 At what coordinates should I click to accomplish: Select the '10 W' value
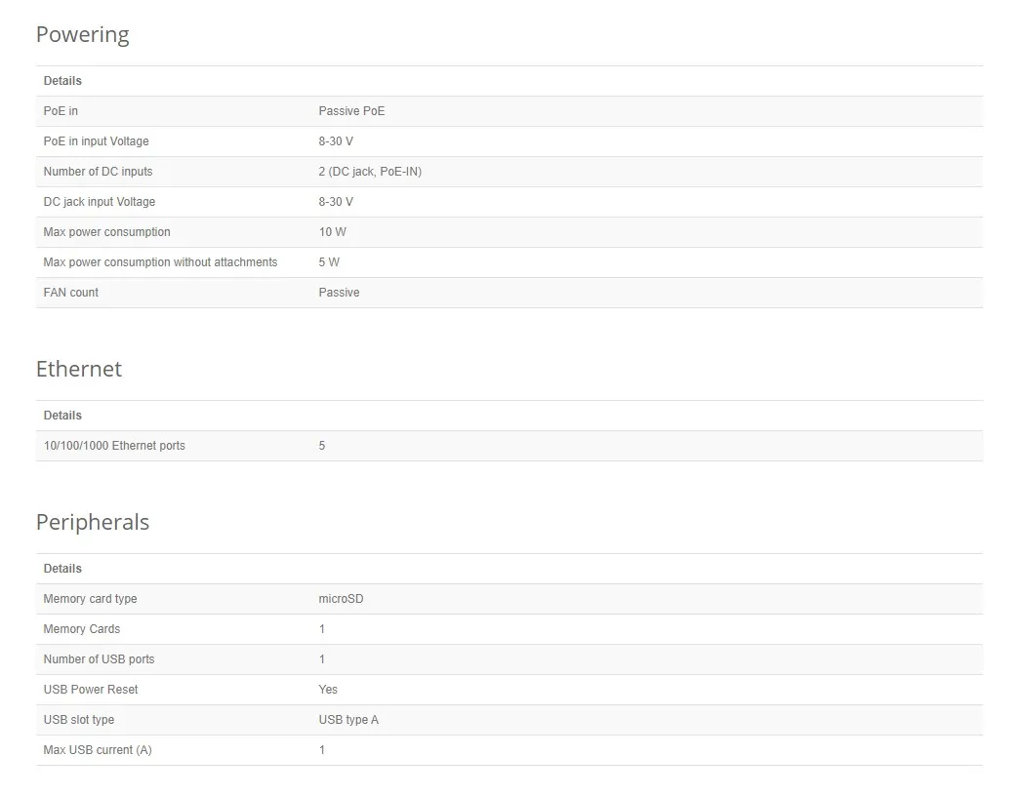pos(333,232)
